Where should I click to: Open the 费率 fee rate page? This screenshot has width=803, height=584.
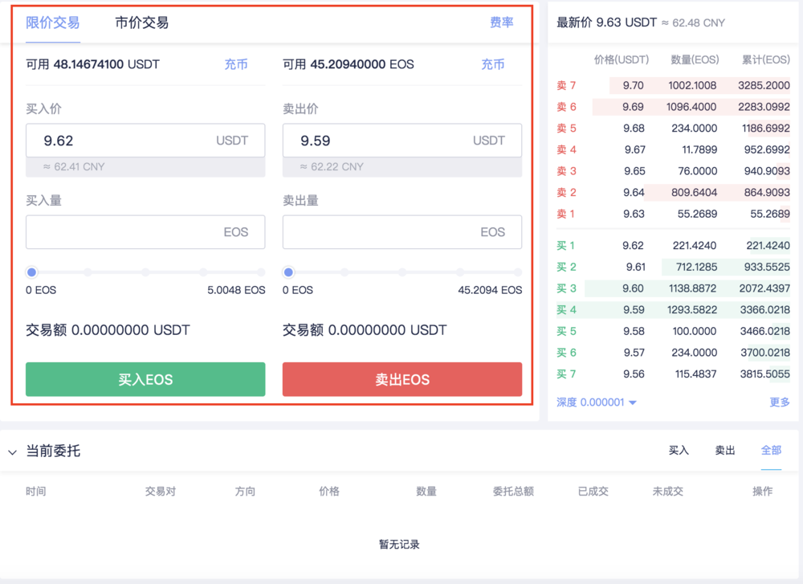[x=501, y=23]
